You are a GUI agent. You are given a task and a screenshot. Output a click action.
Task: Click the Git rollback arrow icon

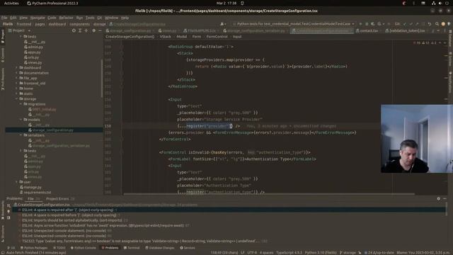coord(430,24)
